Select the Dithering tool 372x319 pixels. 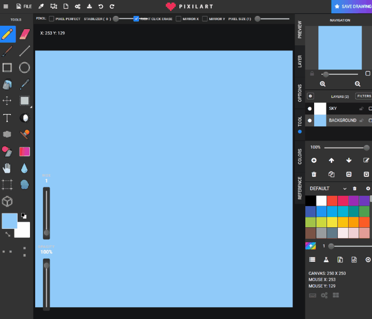7,134
